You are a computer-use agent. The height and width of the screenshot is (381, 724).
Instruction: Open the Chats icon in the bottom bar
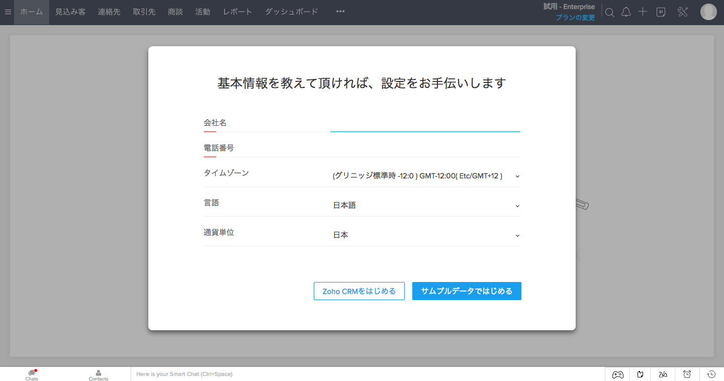coord(32,374)
